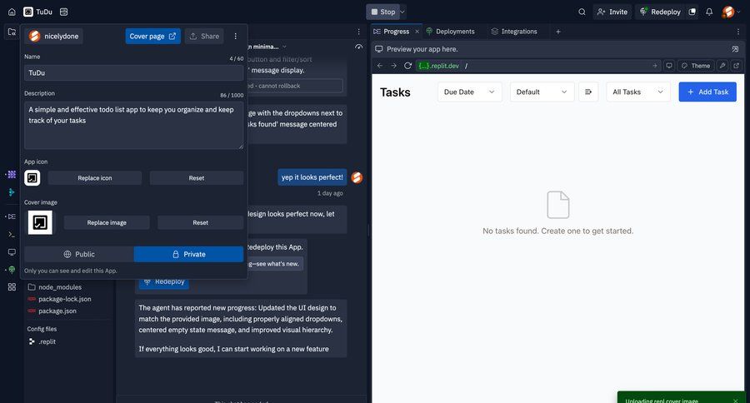The width and height of the screenshot is (750, 403).
Task: Open the nicelydone owner chip
Action: click(x=54, y=37)
